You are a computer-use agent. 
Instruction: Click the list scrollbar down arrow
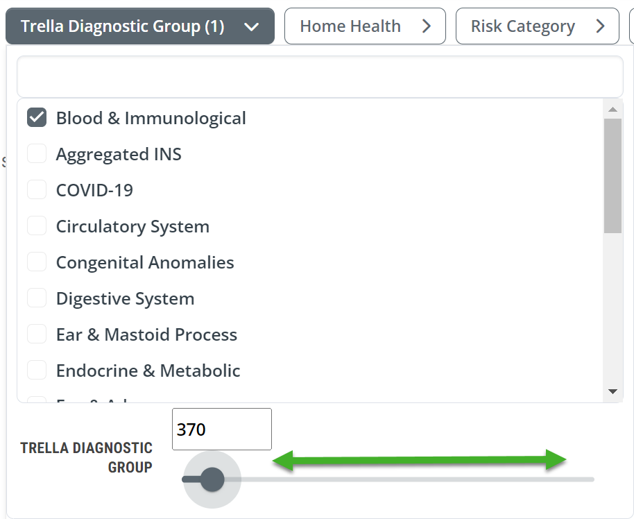pyautogui.click(x=612, y=391)
